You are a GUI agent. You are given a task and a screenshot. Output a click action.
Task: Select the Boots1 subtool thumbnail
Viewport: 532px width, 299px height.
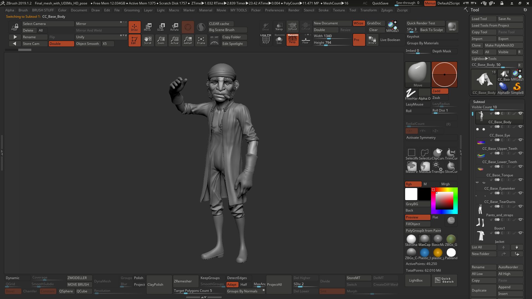point(480,223)
